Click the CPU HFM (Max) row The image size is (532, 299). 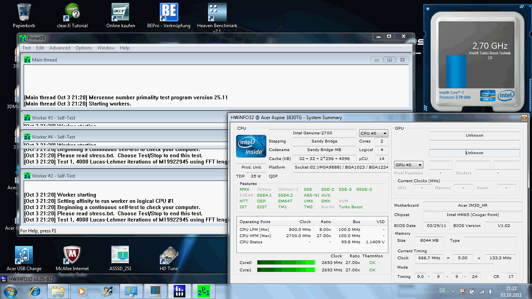[x=312, y=236]
